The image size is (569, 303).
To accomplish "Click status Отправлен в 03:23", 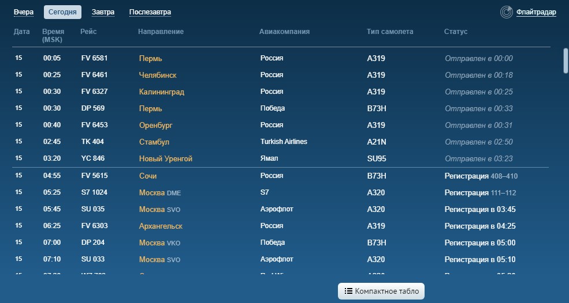I will coord(479,158).
